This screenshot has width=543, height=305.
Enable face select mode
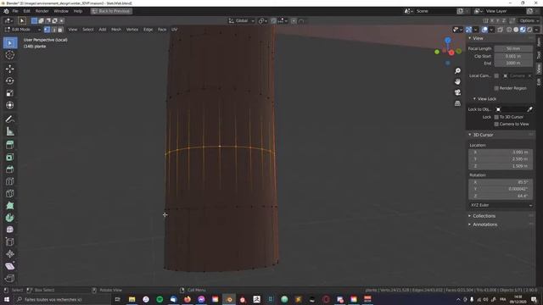(x=60, y=30)
